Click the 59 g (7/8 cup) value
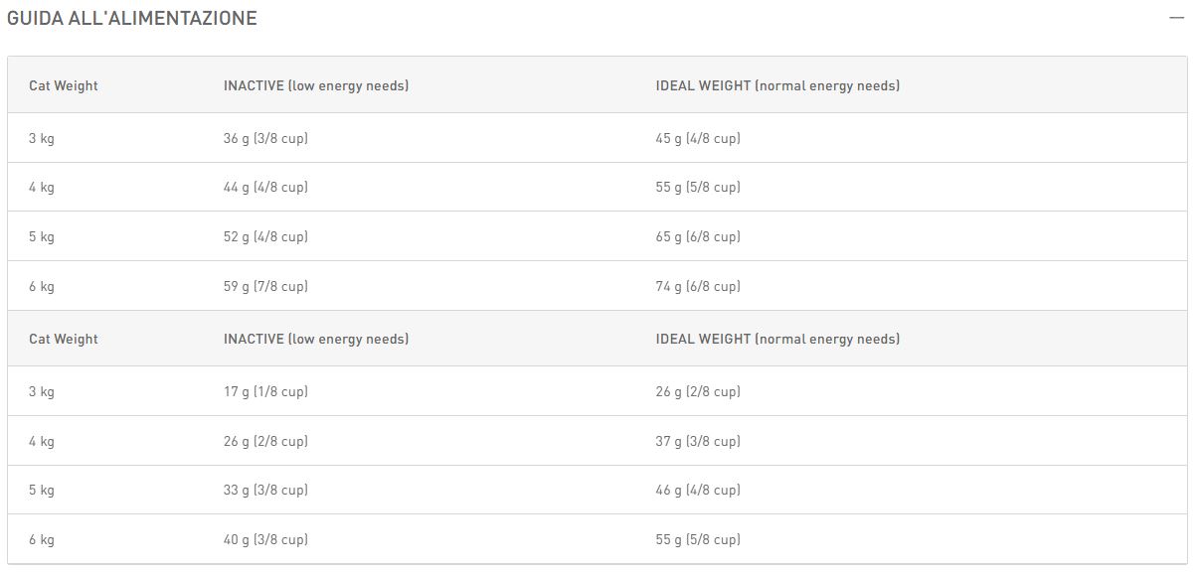1199x573 pixels. tap(265, 286)
